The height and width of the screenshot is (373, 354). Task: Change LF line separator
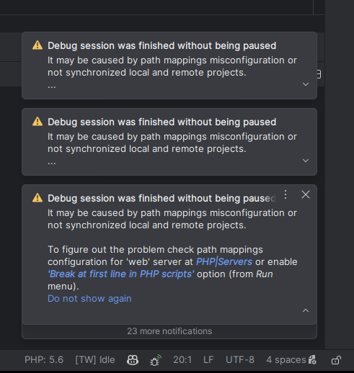click(x=208, y=360)
